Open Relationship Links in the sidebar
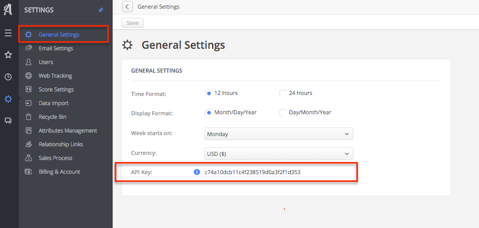This screenshot has height=228, width=479. [61, 144]
